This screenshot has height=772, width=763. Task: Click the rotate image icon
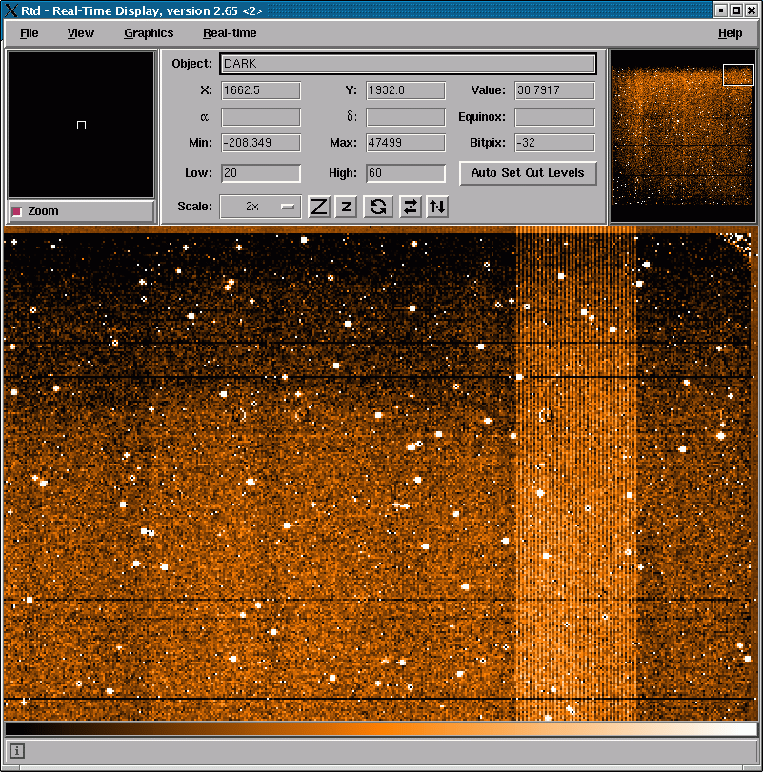point(378,207)
